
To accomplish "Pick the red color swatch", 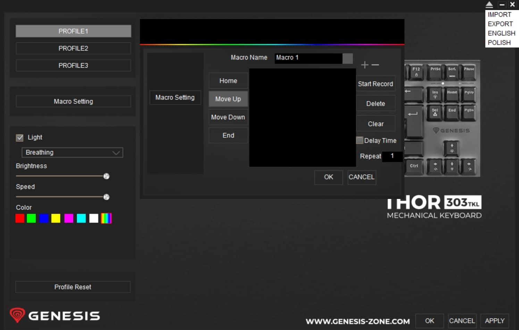I will coord(20,218).
